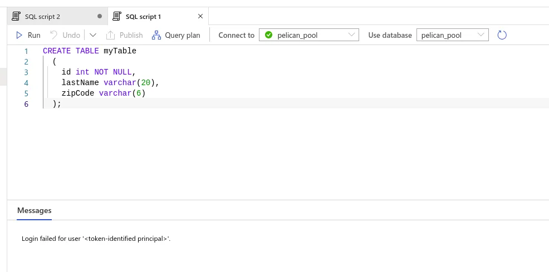Place cursor on CREATE TABLE myTable line
The image size is (549, 272).
89,51
